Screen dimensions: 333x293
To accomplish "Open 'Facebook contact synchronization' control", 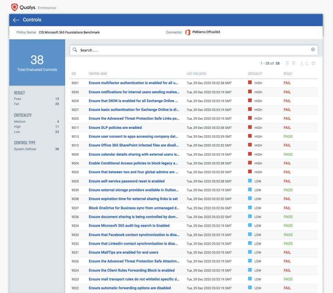I will click(134, 235).
